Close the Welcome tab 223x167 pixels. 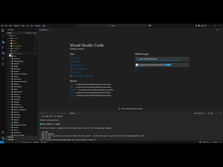click(50, 30)
